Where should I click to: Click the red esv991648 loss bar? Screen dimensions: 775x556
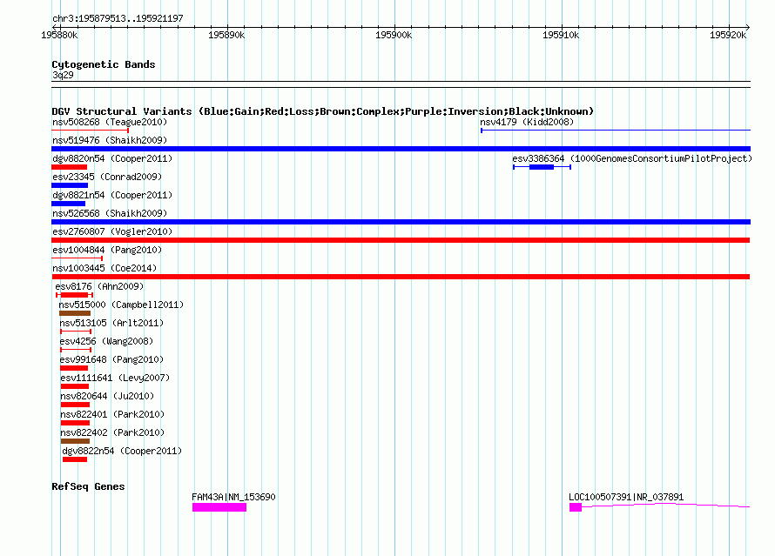74,368
